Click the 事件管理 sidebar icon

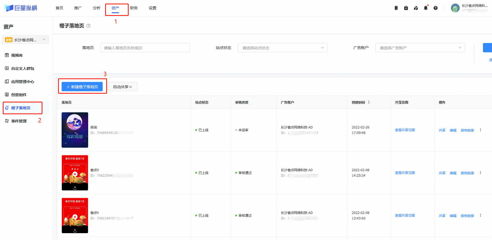(7, 121)
